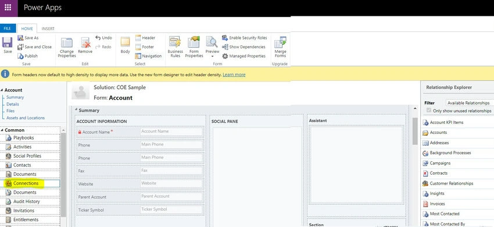
Task: Choose Save As in the ribbon
Action: [28, 38]
